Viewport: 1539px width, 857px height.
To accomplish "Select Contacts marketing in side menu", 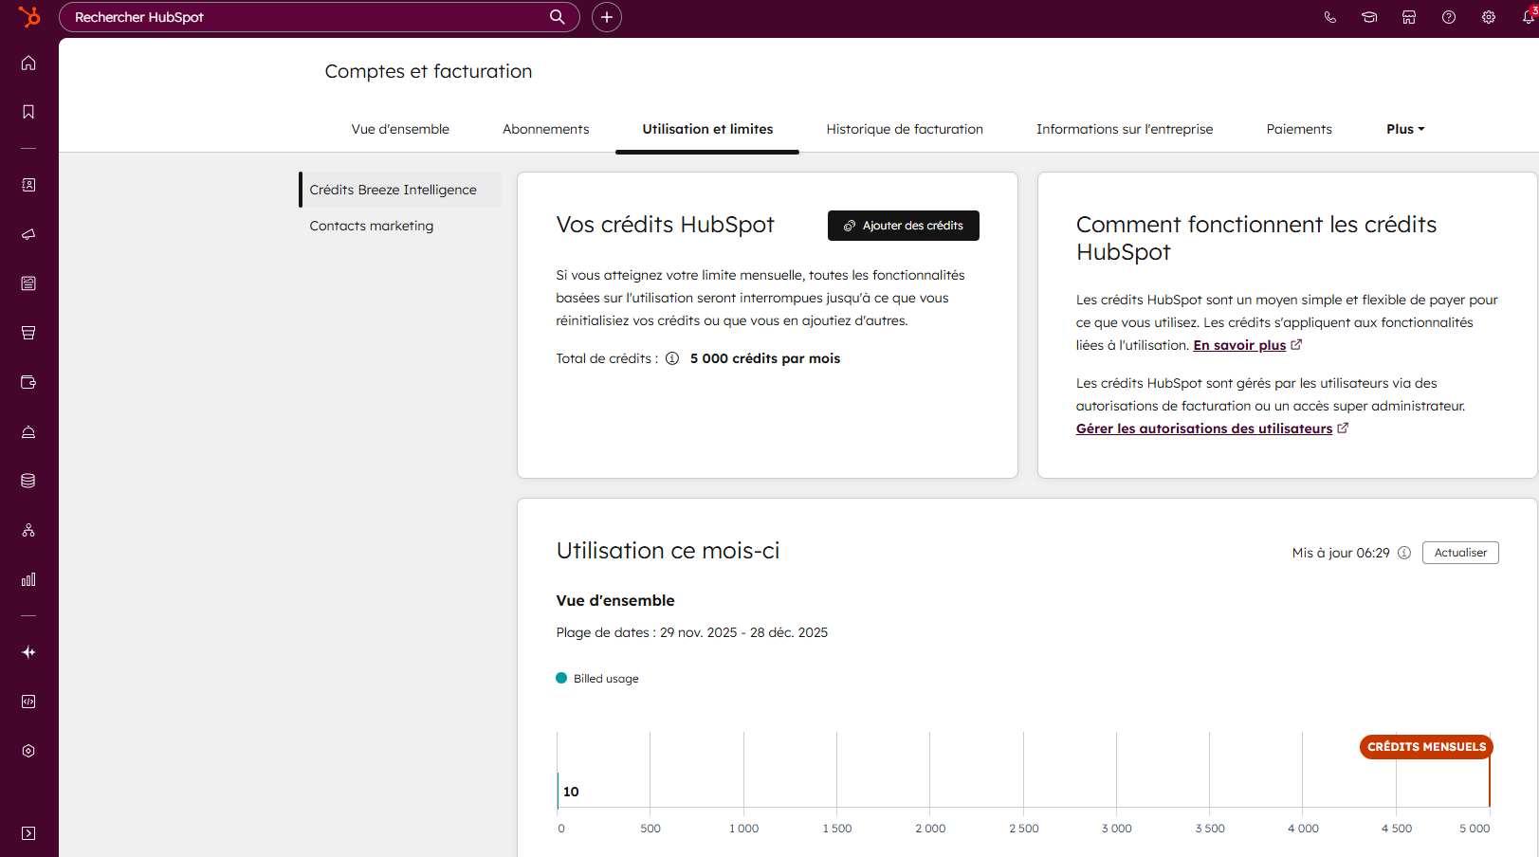I will click(x=371, y=226).
